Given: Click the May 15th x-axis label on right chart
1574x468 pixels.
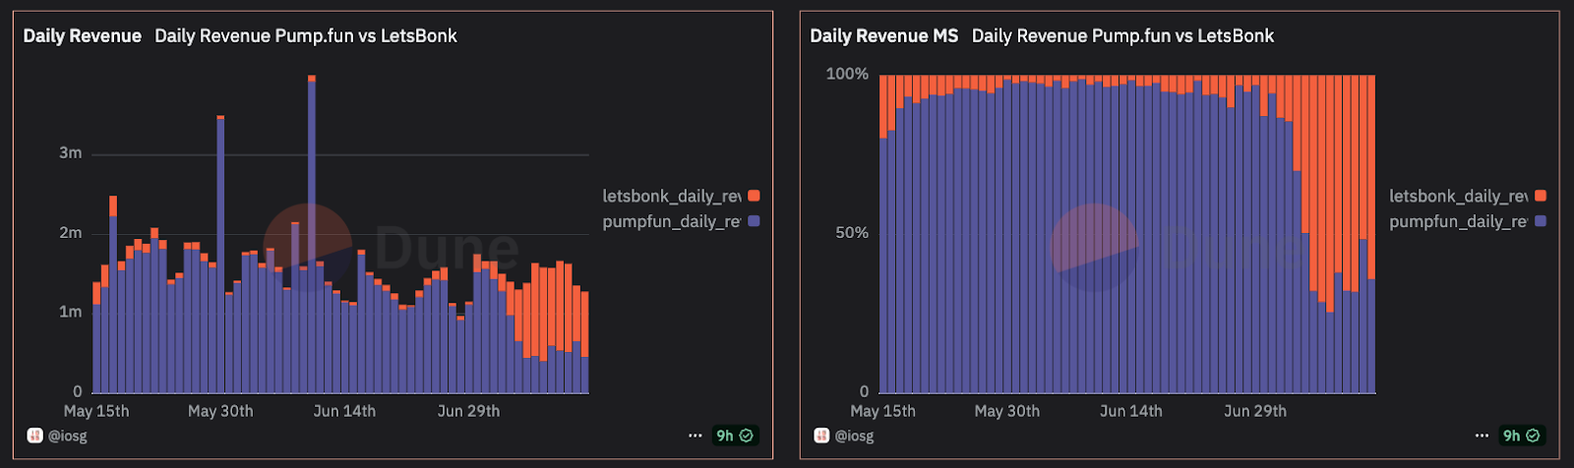Looking at the screenshot, I should [883, 411].
